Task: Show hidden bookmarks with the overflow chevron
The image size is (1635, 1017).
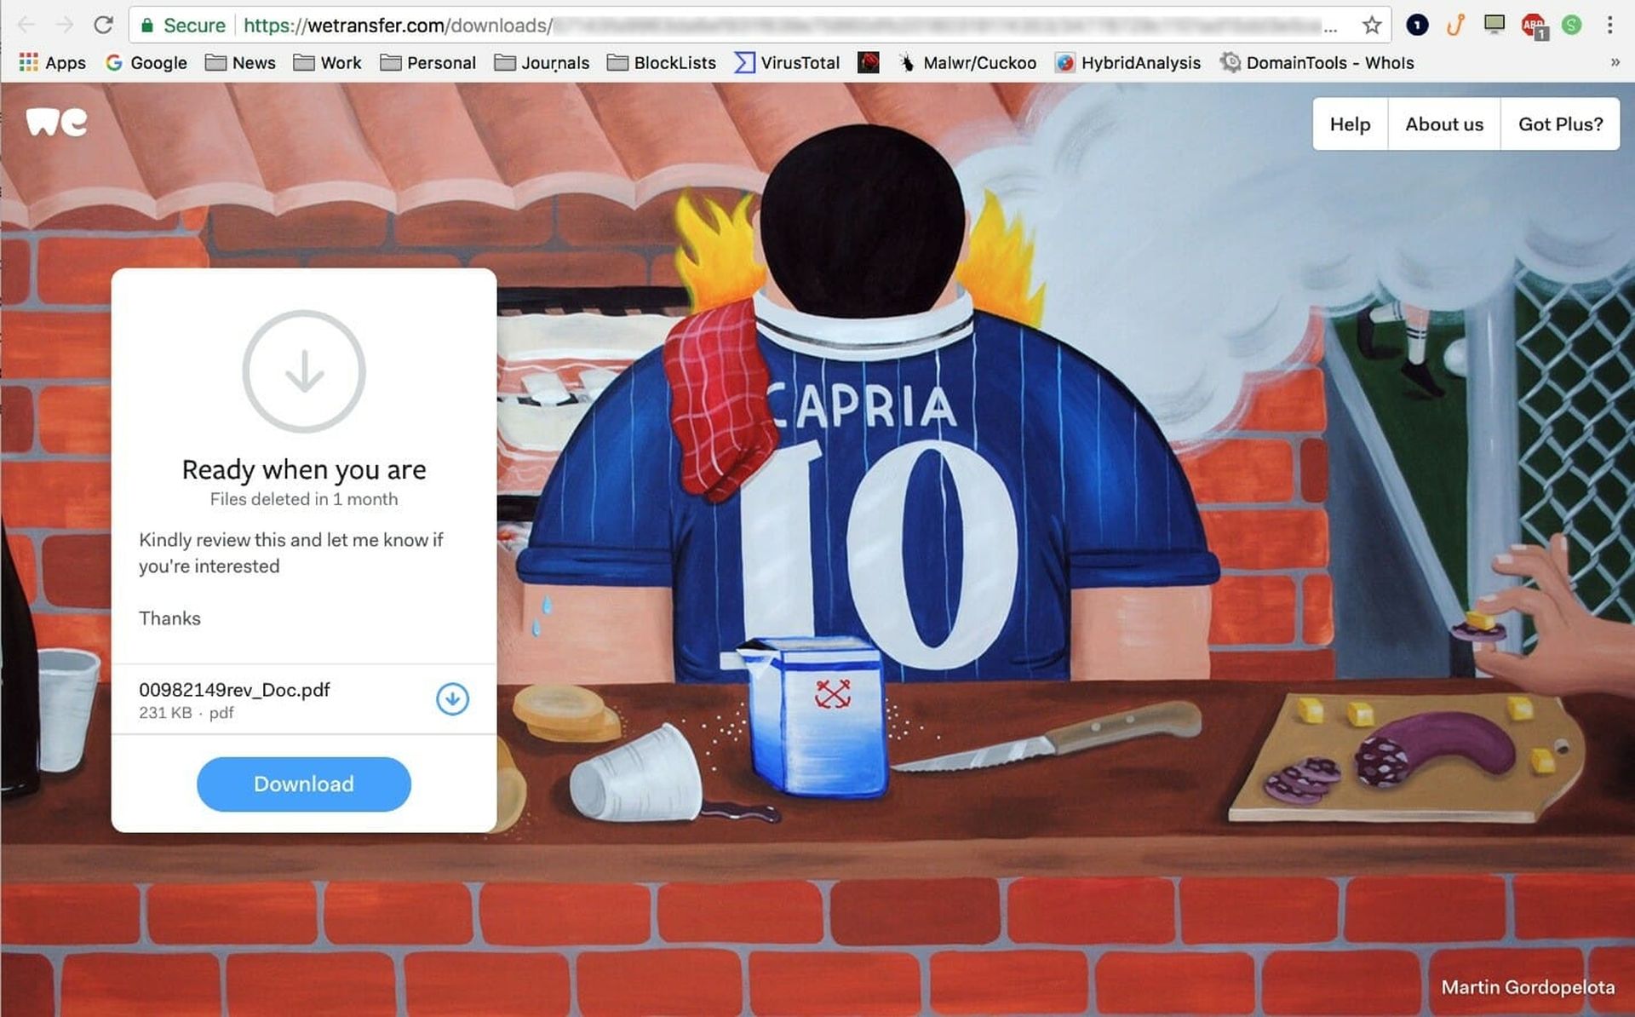Action: click(x=1615, y=62)
